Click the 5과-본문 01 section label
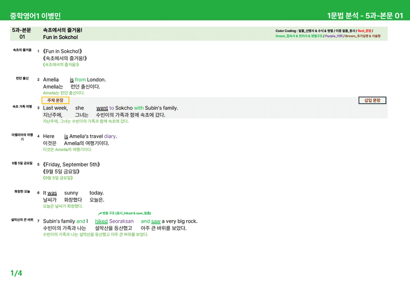The height and width of the screenshot is (290, 410). [x=22, y=34]
